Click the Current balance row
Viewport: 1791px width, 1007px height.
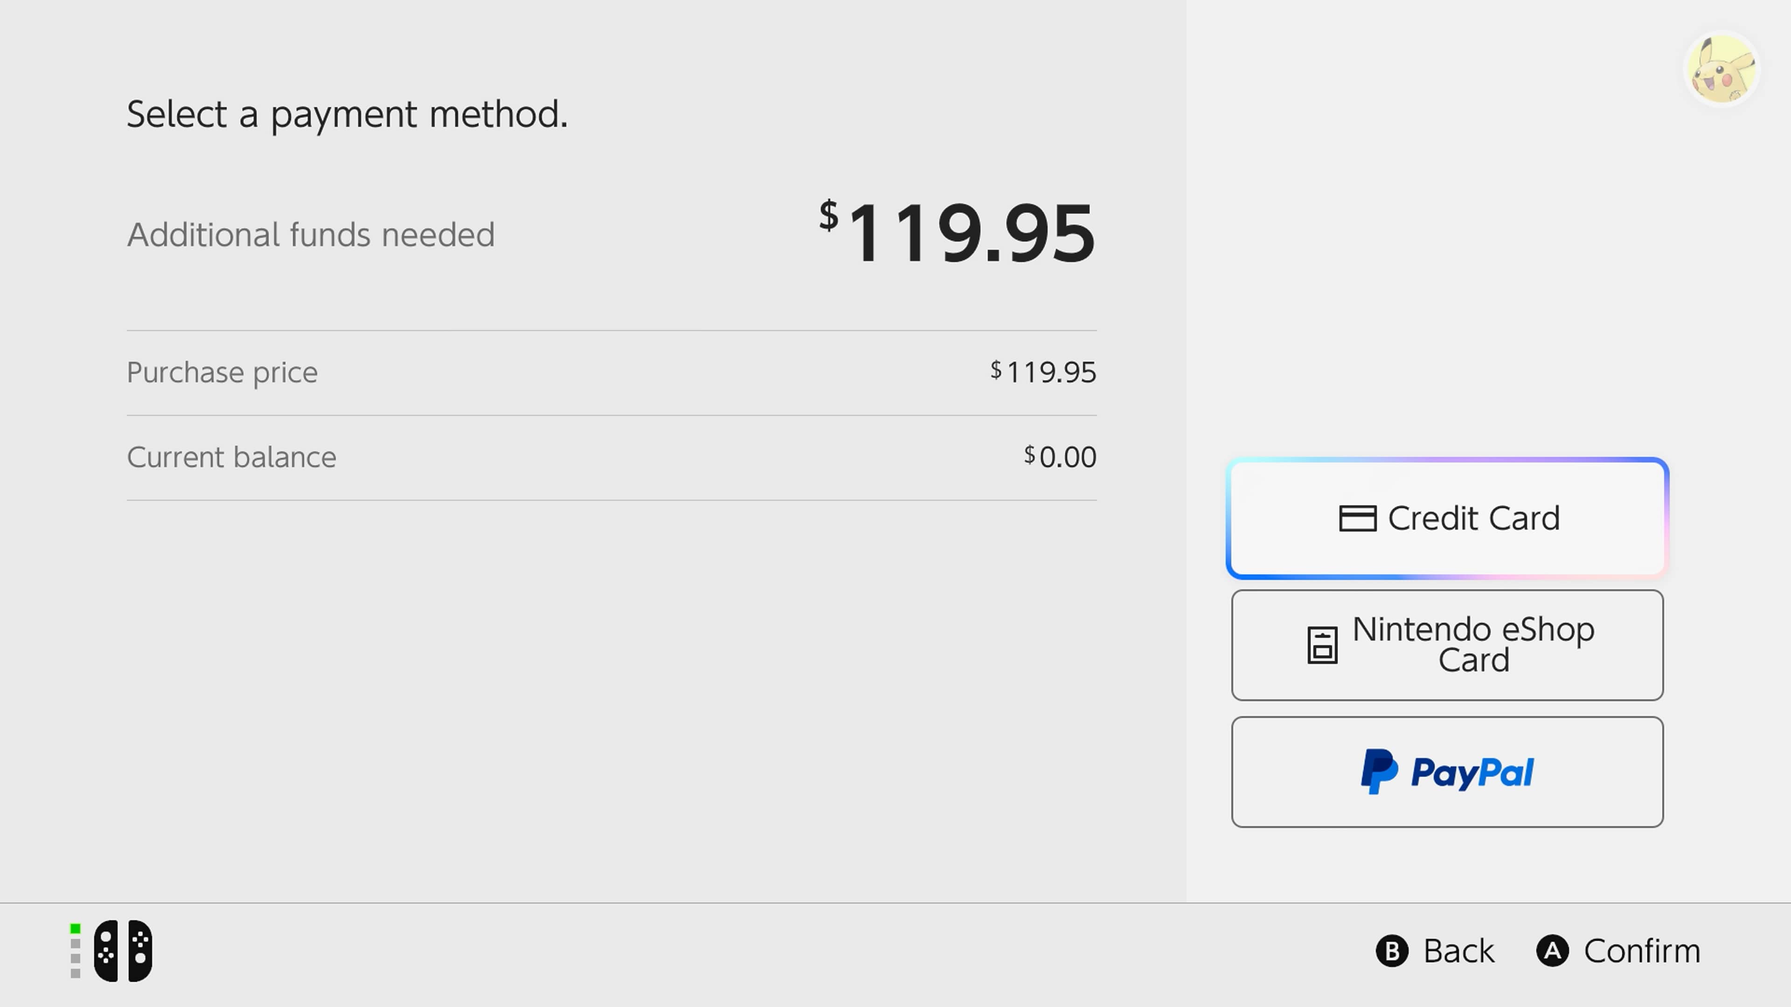[231, 457]
